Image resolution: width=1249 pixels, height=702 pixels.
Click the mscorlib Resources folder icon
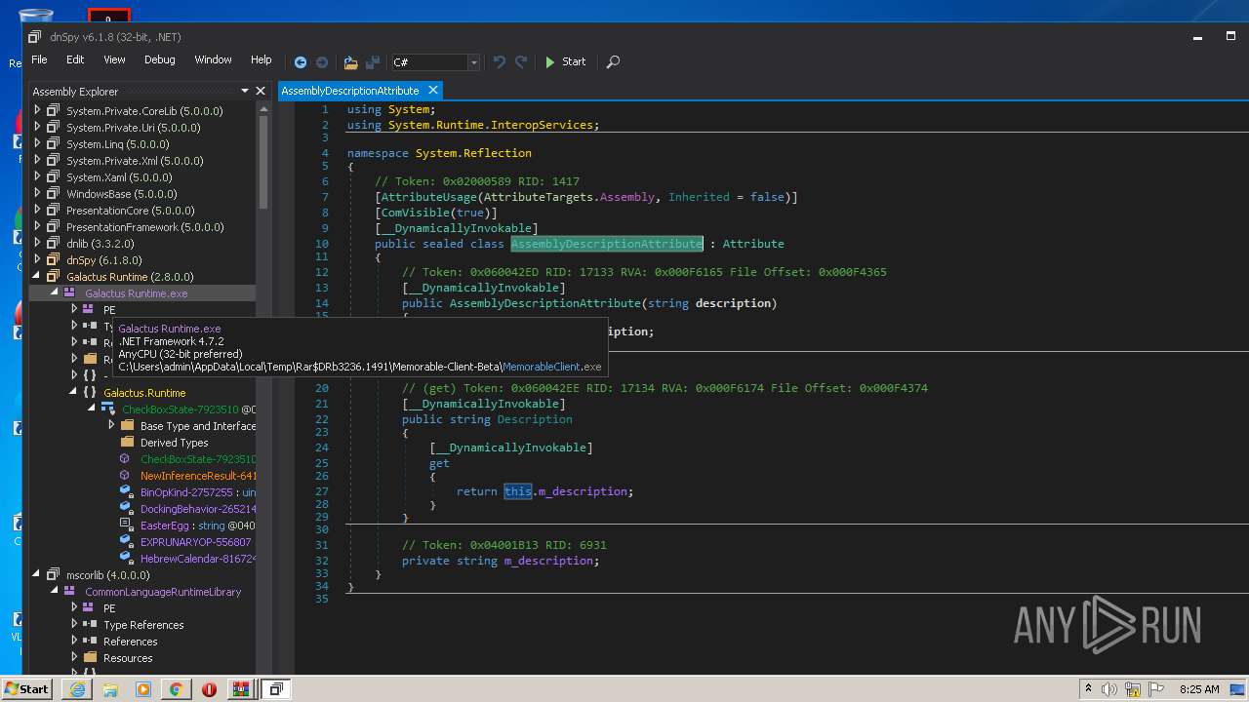coord(90,658)
